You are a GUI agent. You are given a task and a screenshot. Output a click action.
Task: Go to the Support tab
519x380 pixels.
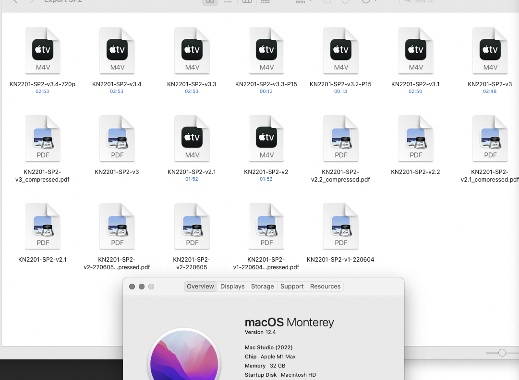click(x=292, y=287)
